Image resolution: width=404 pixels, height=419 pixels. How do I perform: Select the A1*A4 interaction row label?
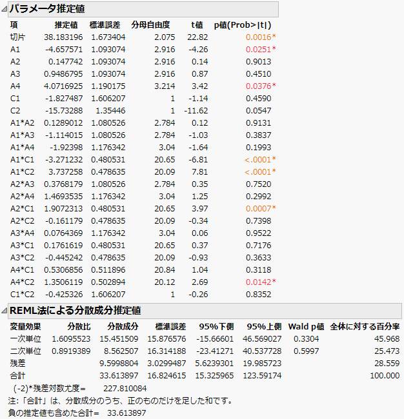23,148
